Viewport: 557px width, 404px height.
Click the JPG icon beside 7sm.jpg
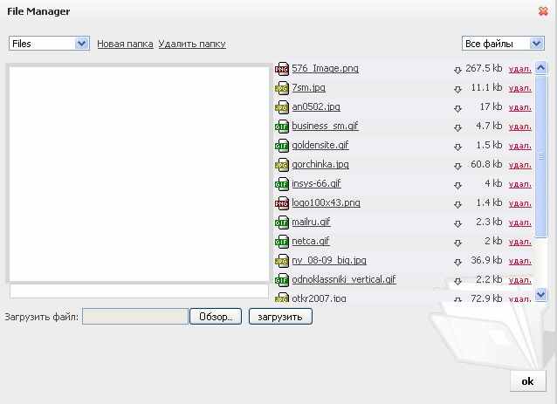tap(282, 87)
